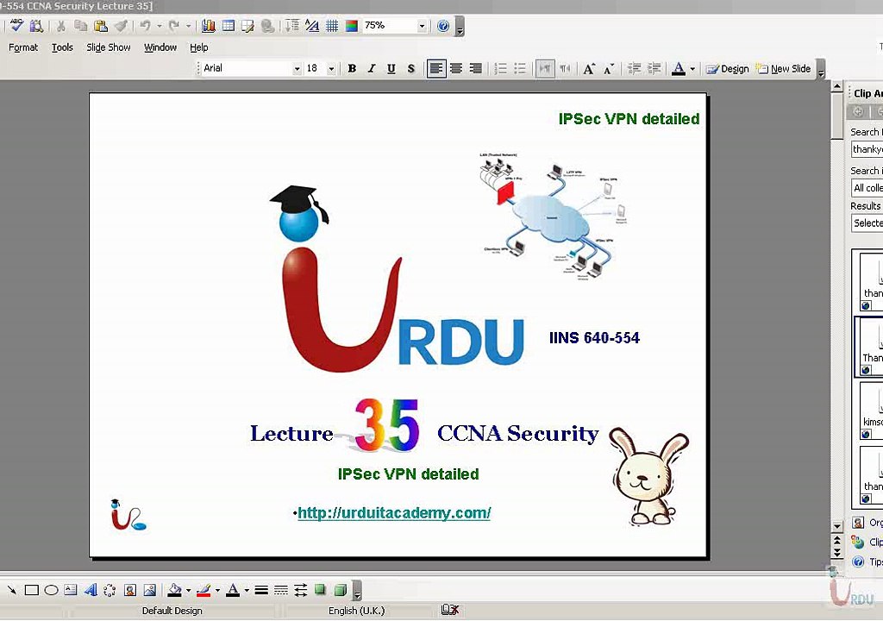Open the Arial font name dropdown
Image resolution: width=883 pixels, height=621 pixels.
297,69
